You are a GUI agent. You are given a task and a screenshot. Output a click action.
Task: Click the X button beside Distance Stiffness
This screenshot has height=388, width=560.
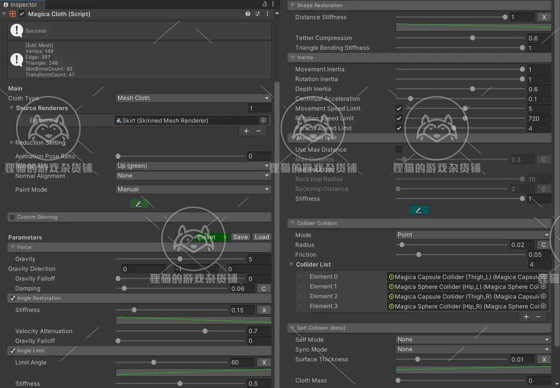544,17
